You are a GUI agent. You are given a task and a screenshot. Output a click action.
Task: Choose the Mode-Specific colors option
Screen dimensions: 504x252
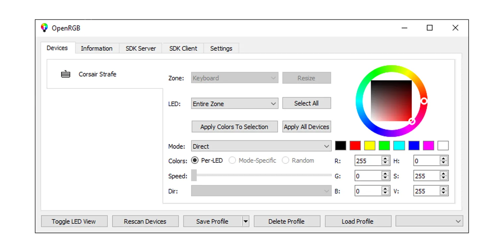pos(232,160)
